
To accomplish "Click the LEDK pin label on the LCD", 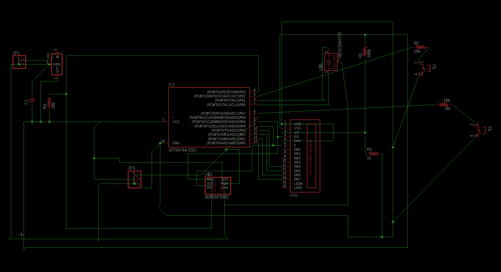I will (298, 188).
